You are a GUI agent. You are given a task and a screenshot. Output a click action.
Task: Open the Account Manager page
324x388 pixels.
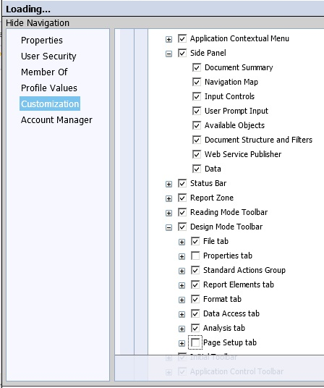point(56,119)
